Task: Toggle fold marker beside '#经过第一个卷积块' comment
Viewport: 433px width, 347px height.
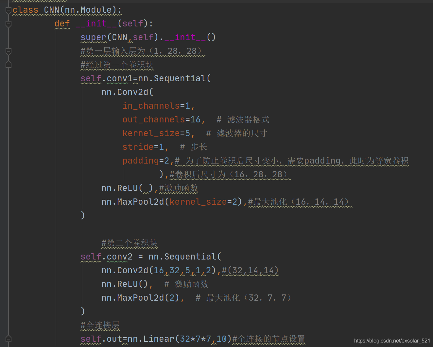Action: tap(9, 65)
